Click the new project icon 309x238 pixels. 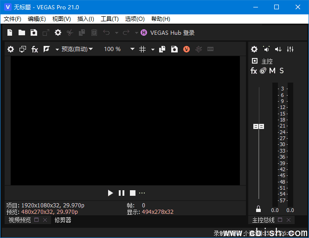point(10,32)
